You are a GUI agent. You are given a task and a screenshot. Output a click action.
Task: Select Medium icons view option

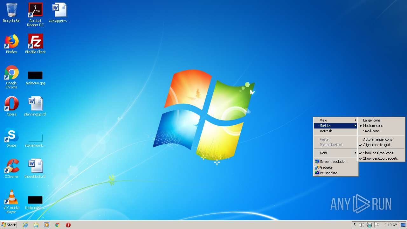pyautogui.click(x=381, y=126)
